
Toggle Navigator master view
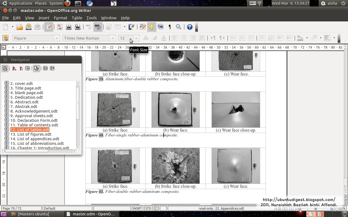(x=5, y=68)
